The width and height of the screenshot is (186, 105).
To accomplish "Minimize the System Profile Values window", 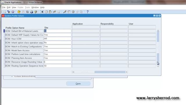I will tap(154, 16).
